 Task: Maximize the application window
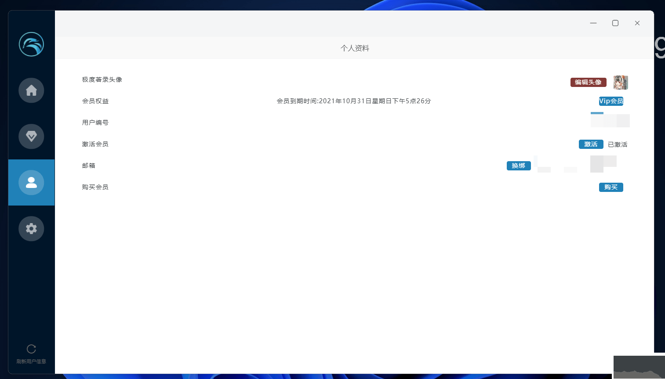tap(615, 23)
